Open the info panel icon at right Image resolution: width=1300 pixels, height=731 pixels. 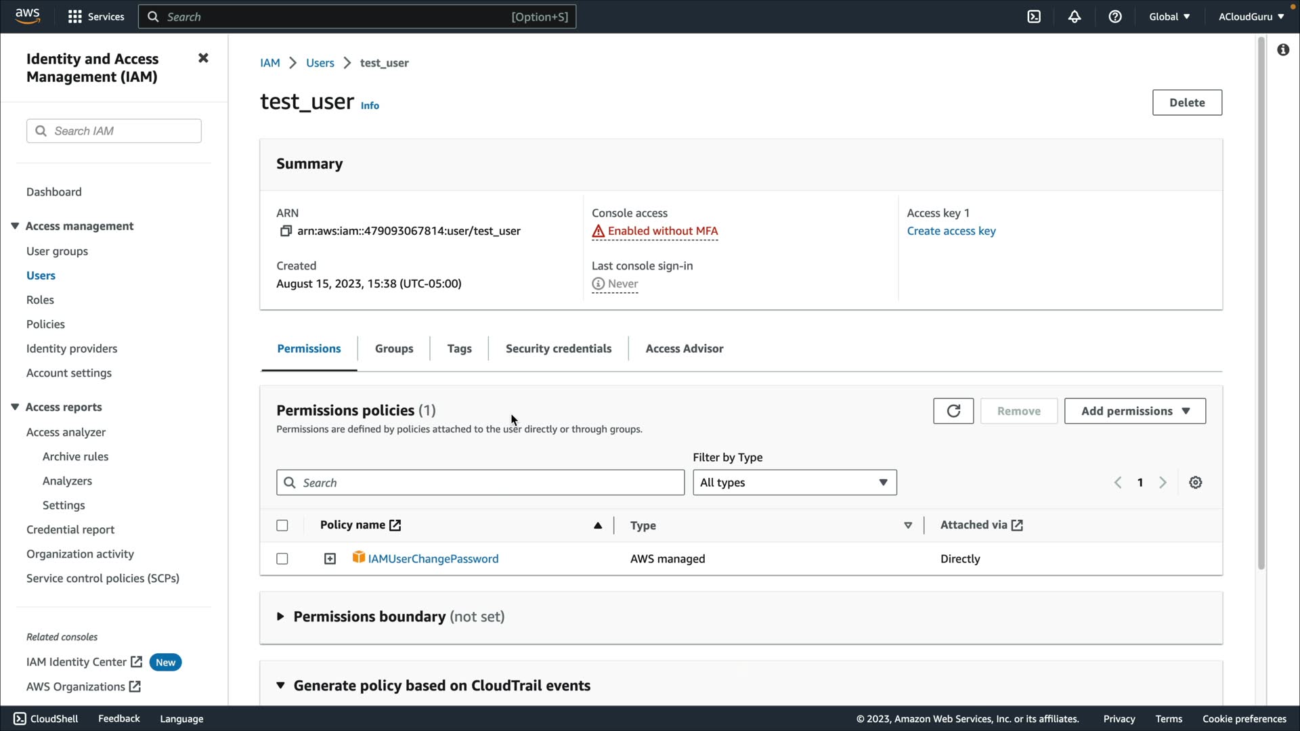pyautogui.click(x=1282, y=50)
